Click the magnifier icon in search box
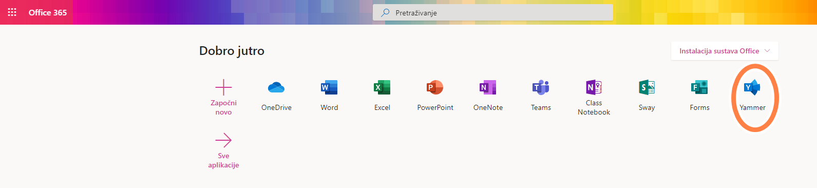 385,12
